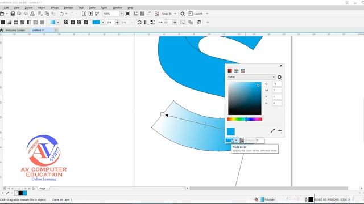Click the acceleration plus button
Screen dimensions: 364x204
175,22
